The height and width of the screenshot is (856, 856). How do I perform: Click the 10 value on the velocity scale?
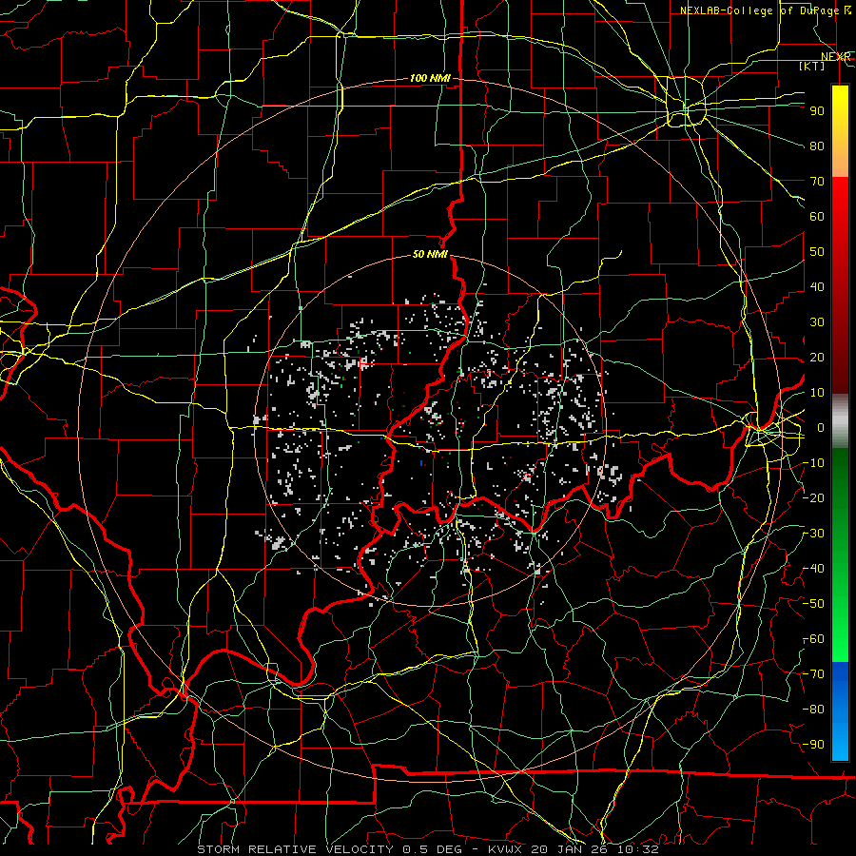817,393
